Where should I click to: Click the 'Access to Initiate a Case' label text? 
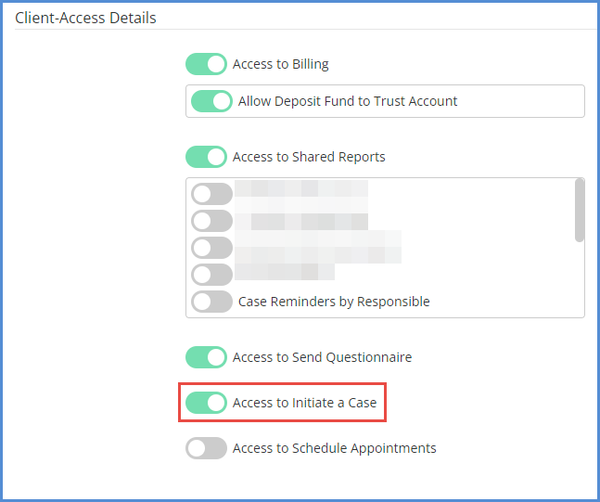coord(304,403)
